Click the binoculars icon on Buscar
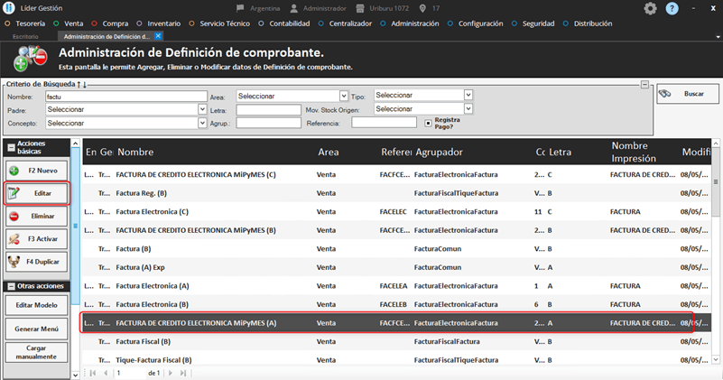The width and height of the screenshot is (723, 380). click(x=665, y=94)
